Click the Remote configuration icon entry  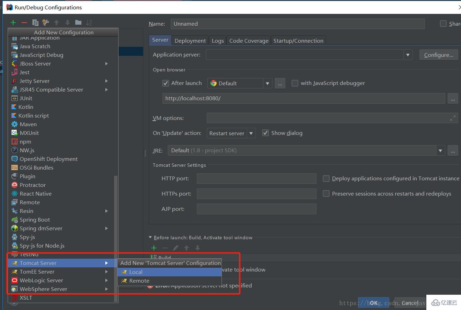click(15, 202)
